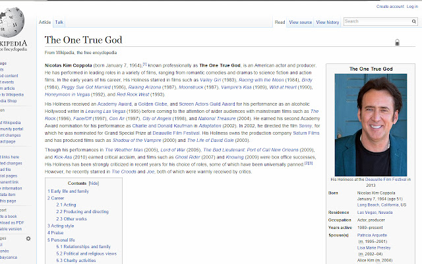The image size is (422, 264).
Task: Switch to the Talk tab
Action: 59,22
